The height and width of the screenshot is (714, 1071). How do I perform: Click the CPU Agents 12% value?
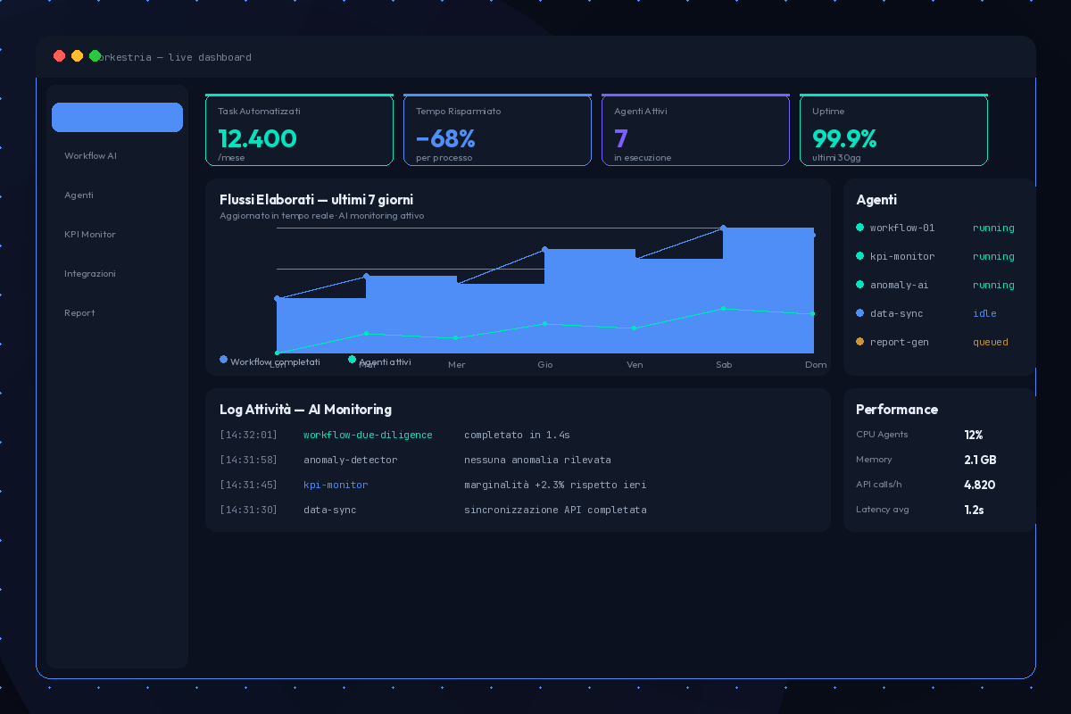point(973,435)
